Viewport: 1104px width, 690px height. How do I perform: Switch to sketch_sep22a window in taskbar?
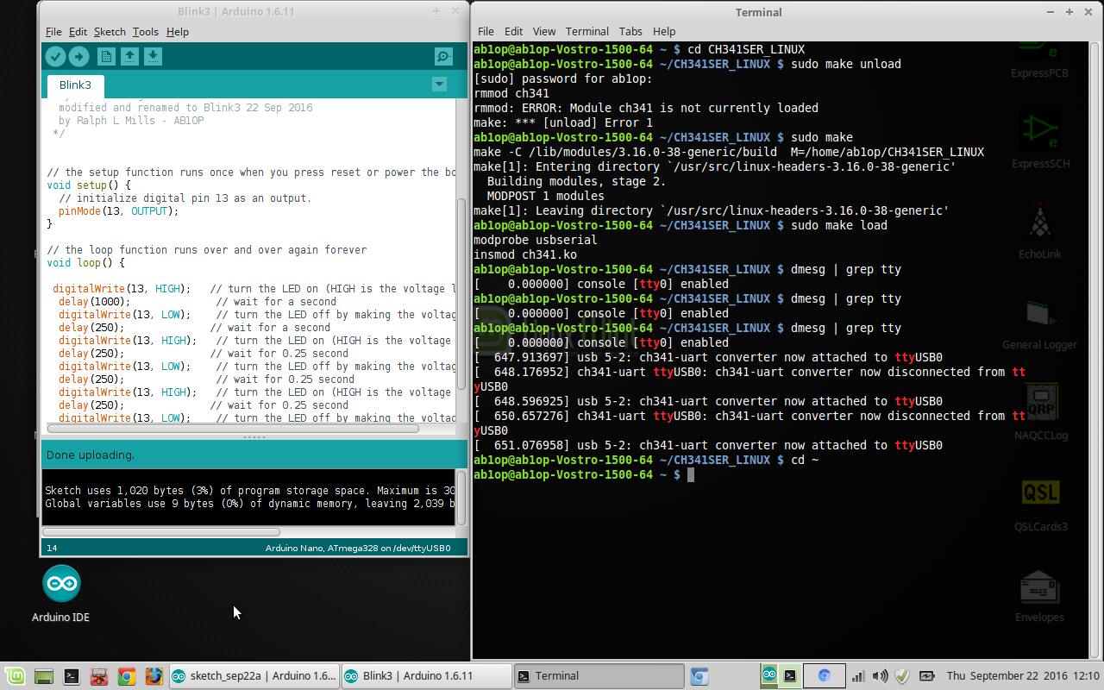point(254,676)
